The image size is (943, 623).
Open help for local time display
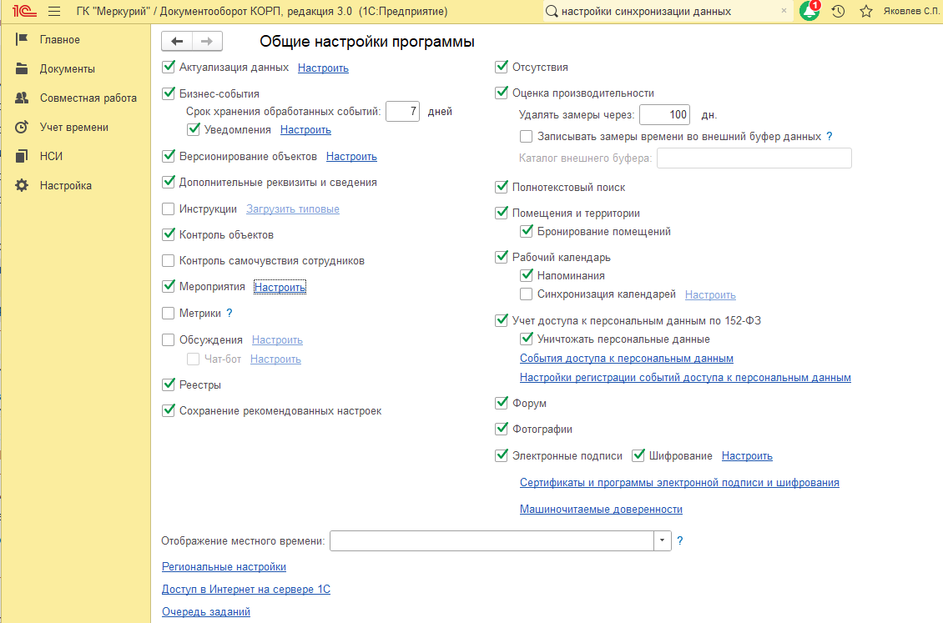[679, 540]
